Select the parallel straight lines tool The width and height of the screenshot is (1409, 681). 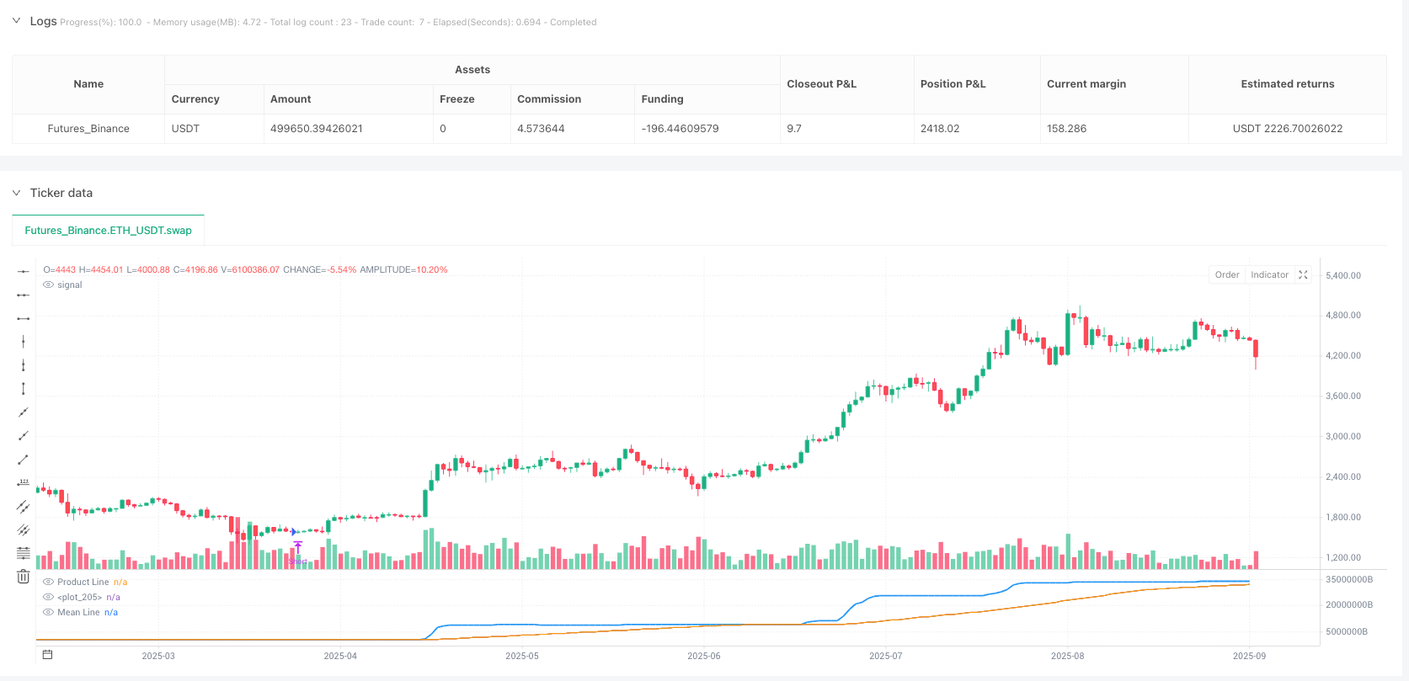coord(24,529)
